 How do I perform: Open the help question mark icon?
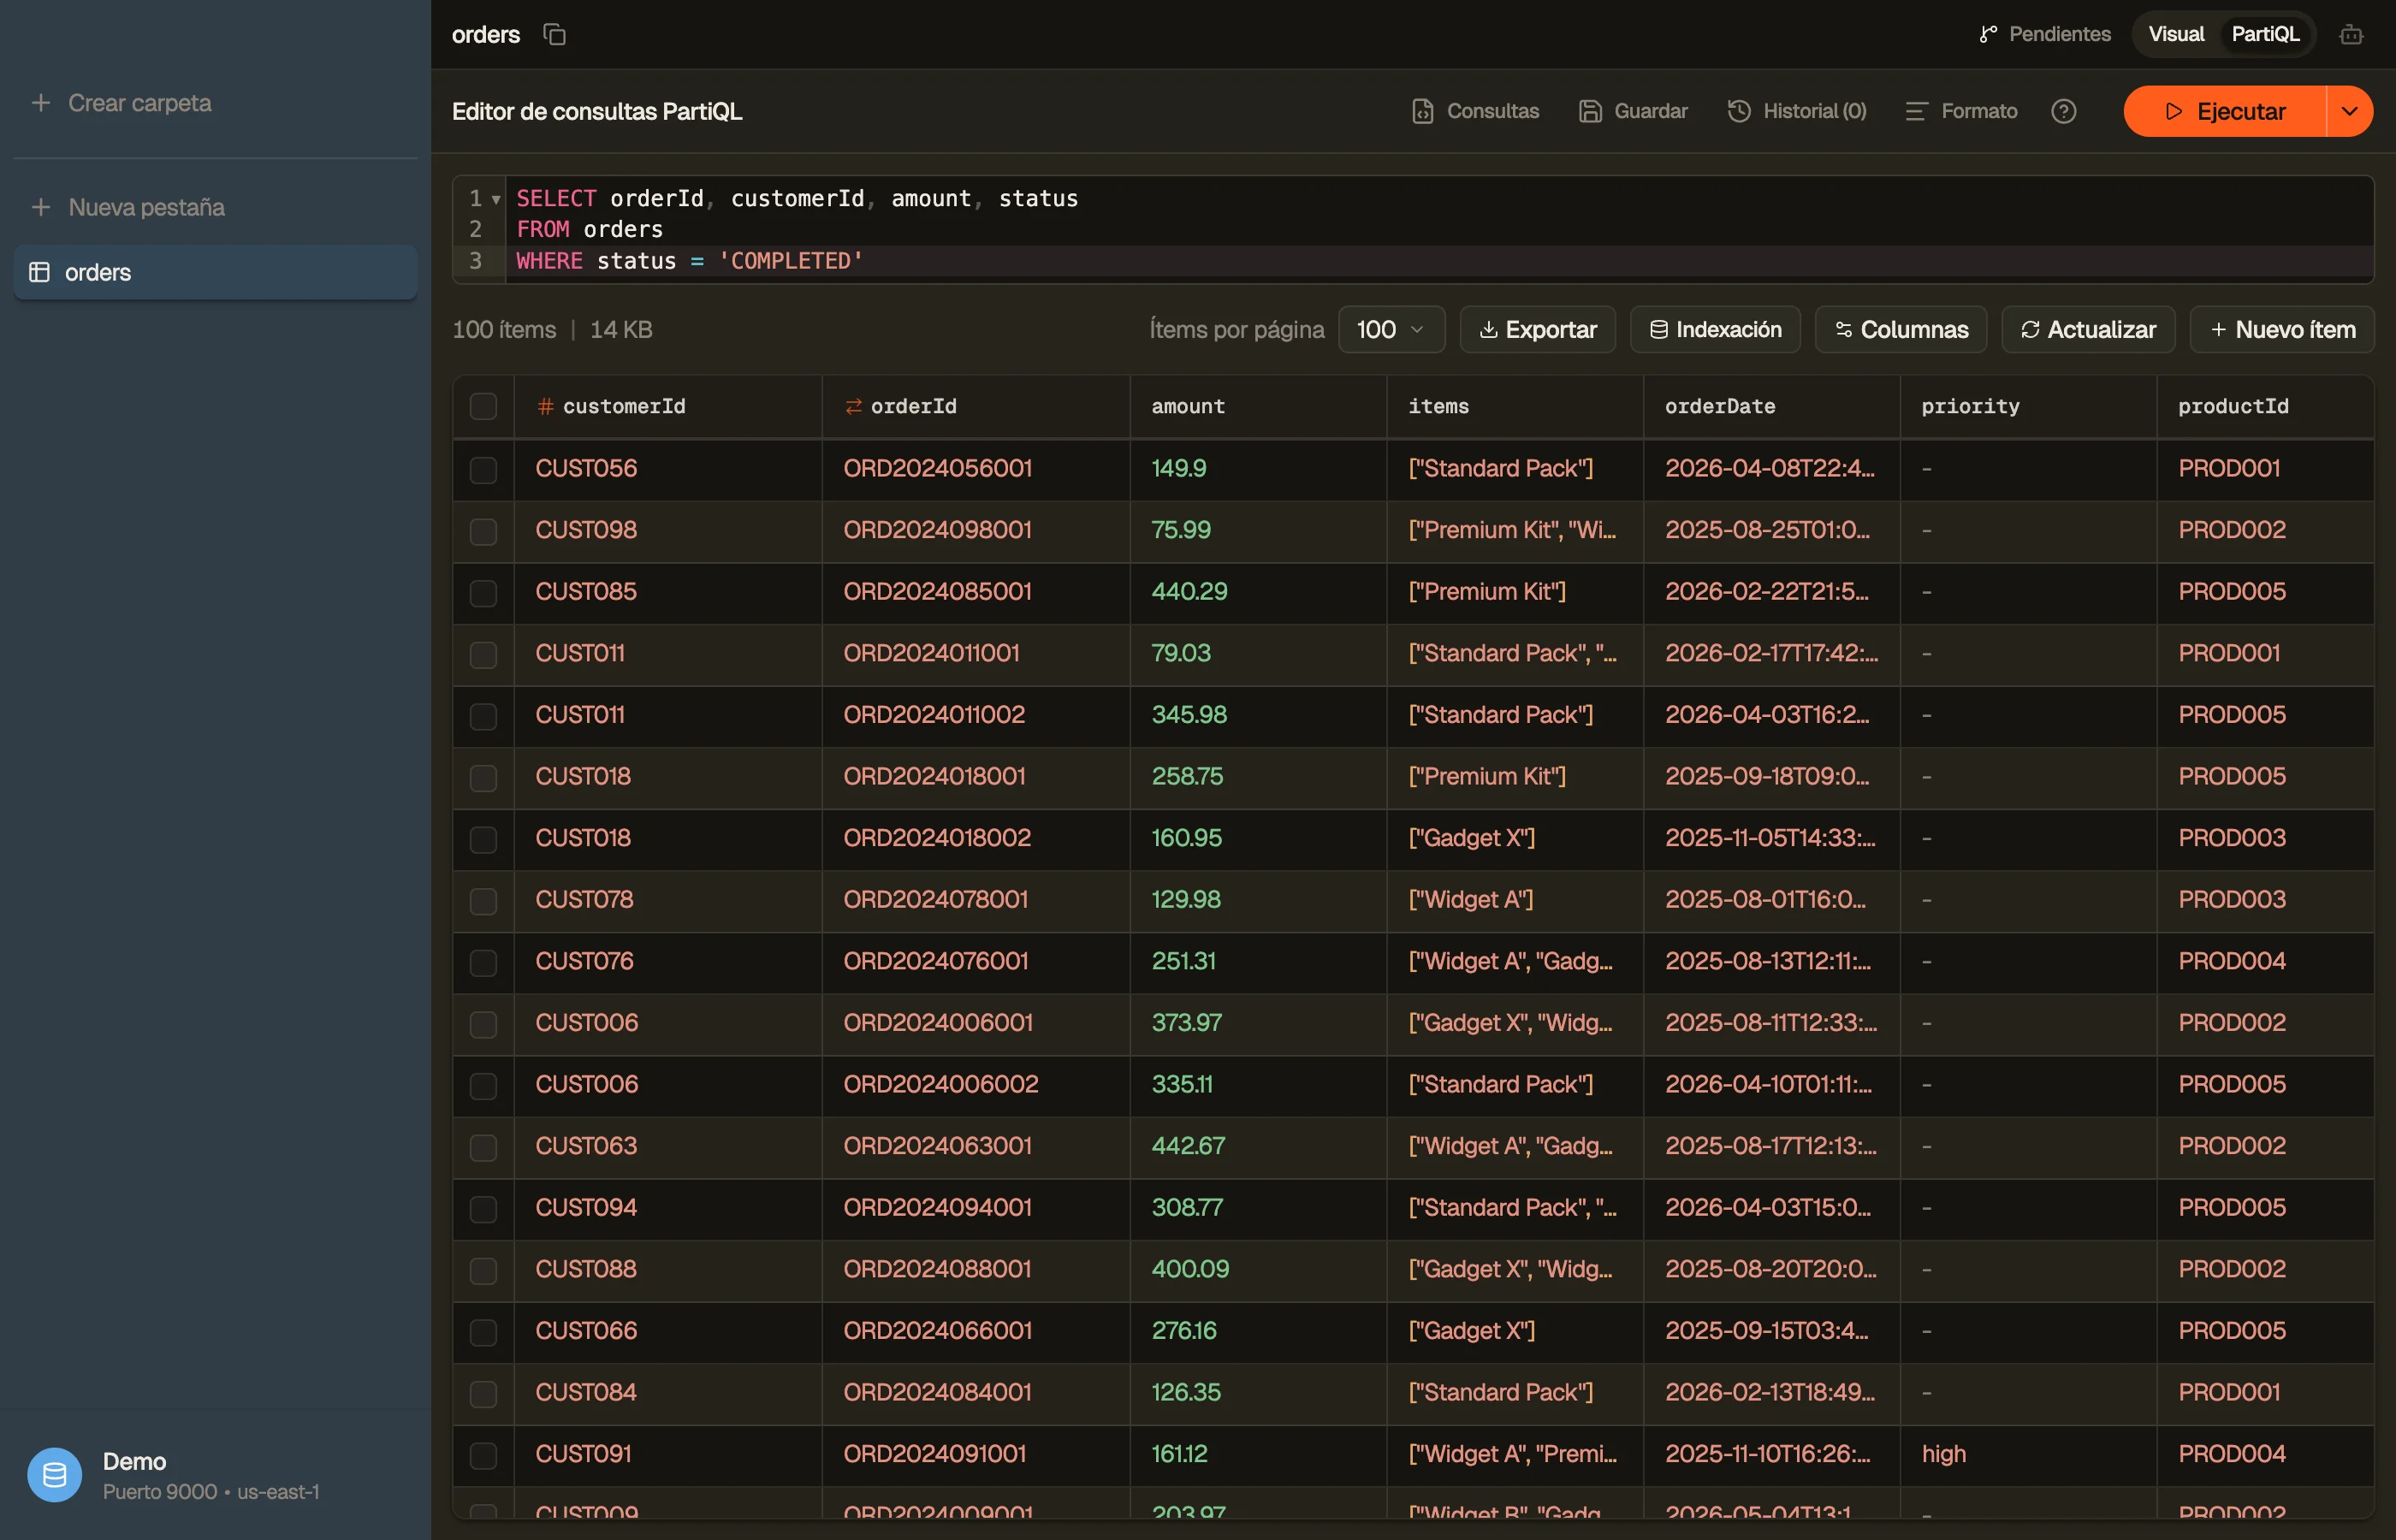click(x=2063, y=111)
